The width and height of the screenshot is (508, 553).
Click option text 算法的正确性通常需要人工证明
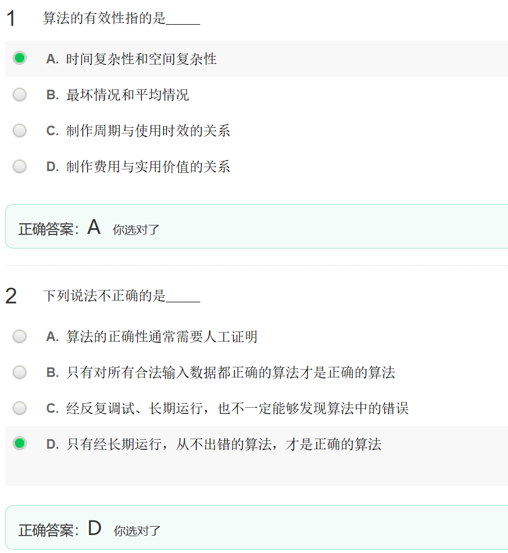tap(162, 337)
